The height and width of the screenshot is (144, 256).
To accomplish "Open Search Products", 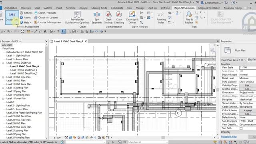I will [x=45, y=13].
